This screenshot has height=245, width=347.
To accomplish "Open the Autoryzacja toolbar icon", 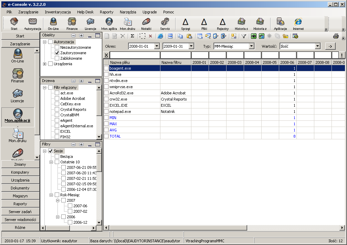I will tap(32, 24).
